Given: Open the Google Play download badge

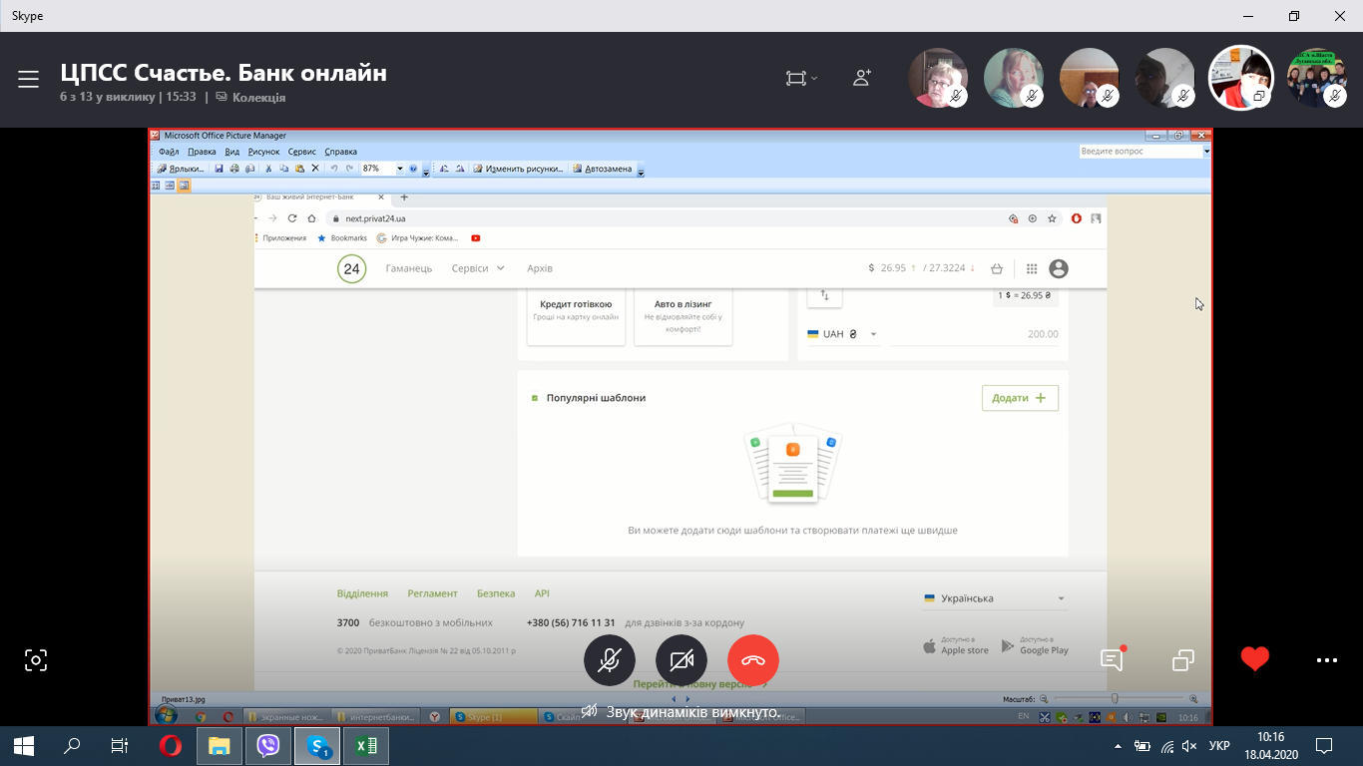Looking at the screenshot, I should pyautogui.click(x=1035, y=646).
